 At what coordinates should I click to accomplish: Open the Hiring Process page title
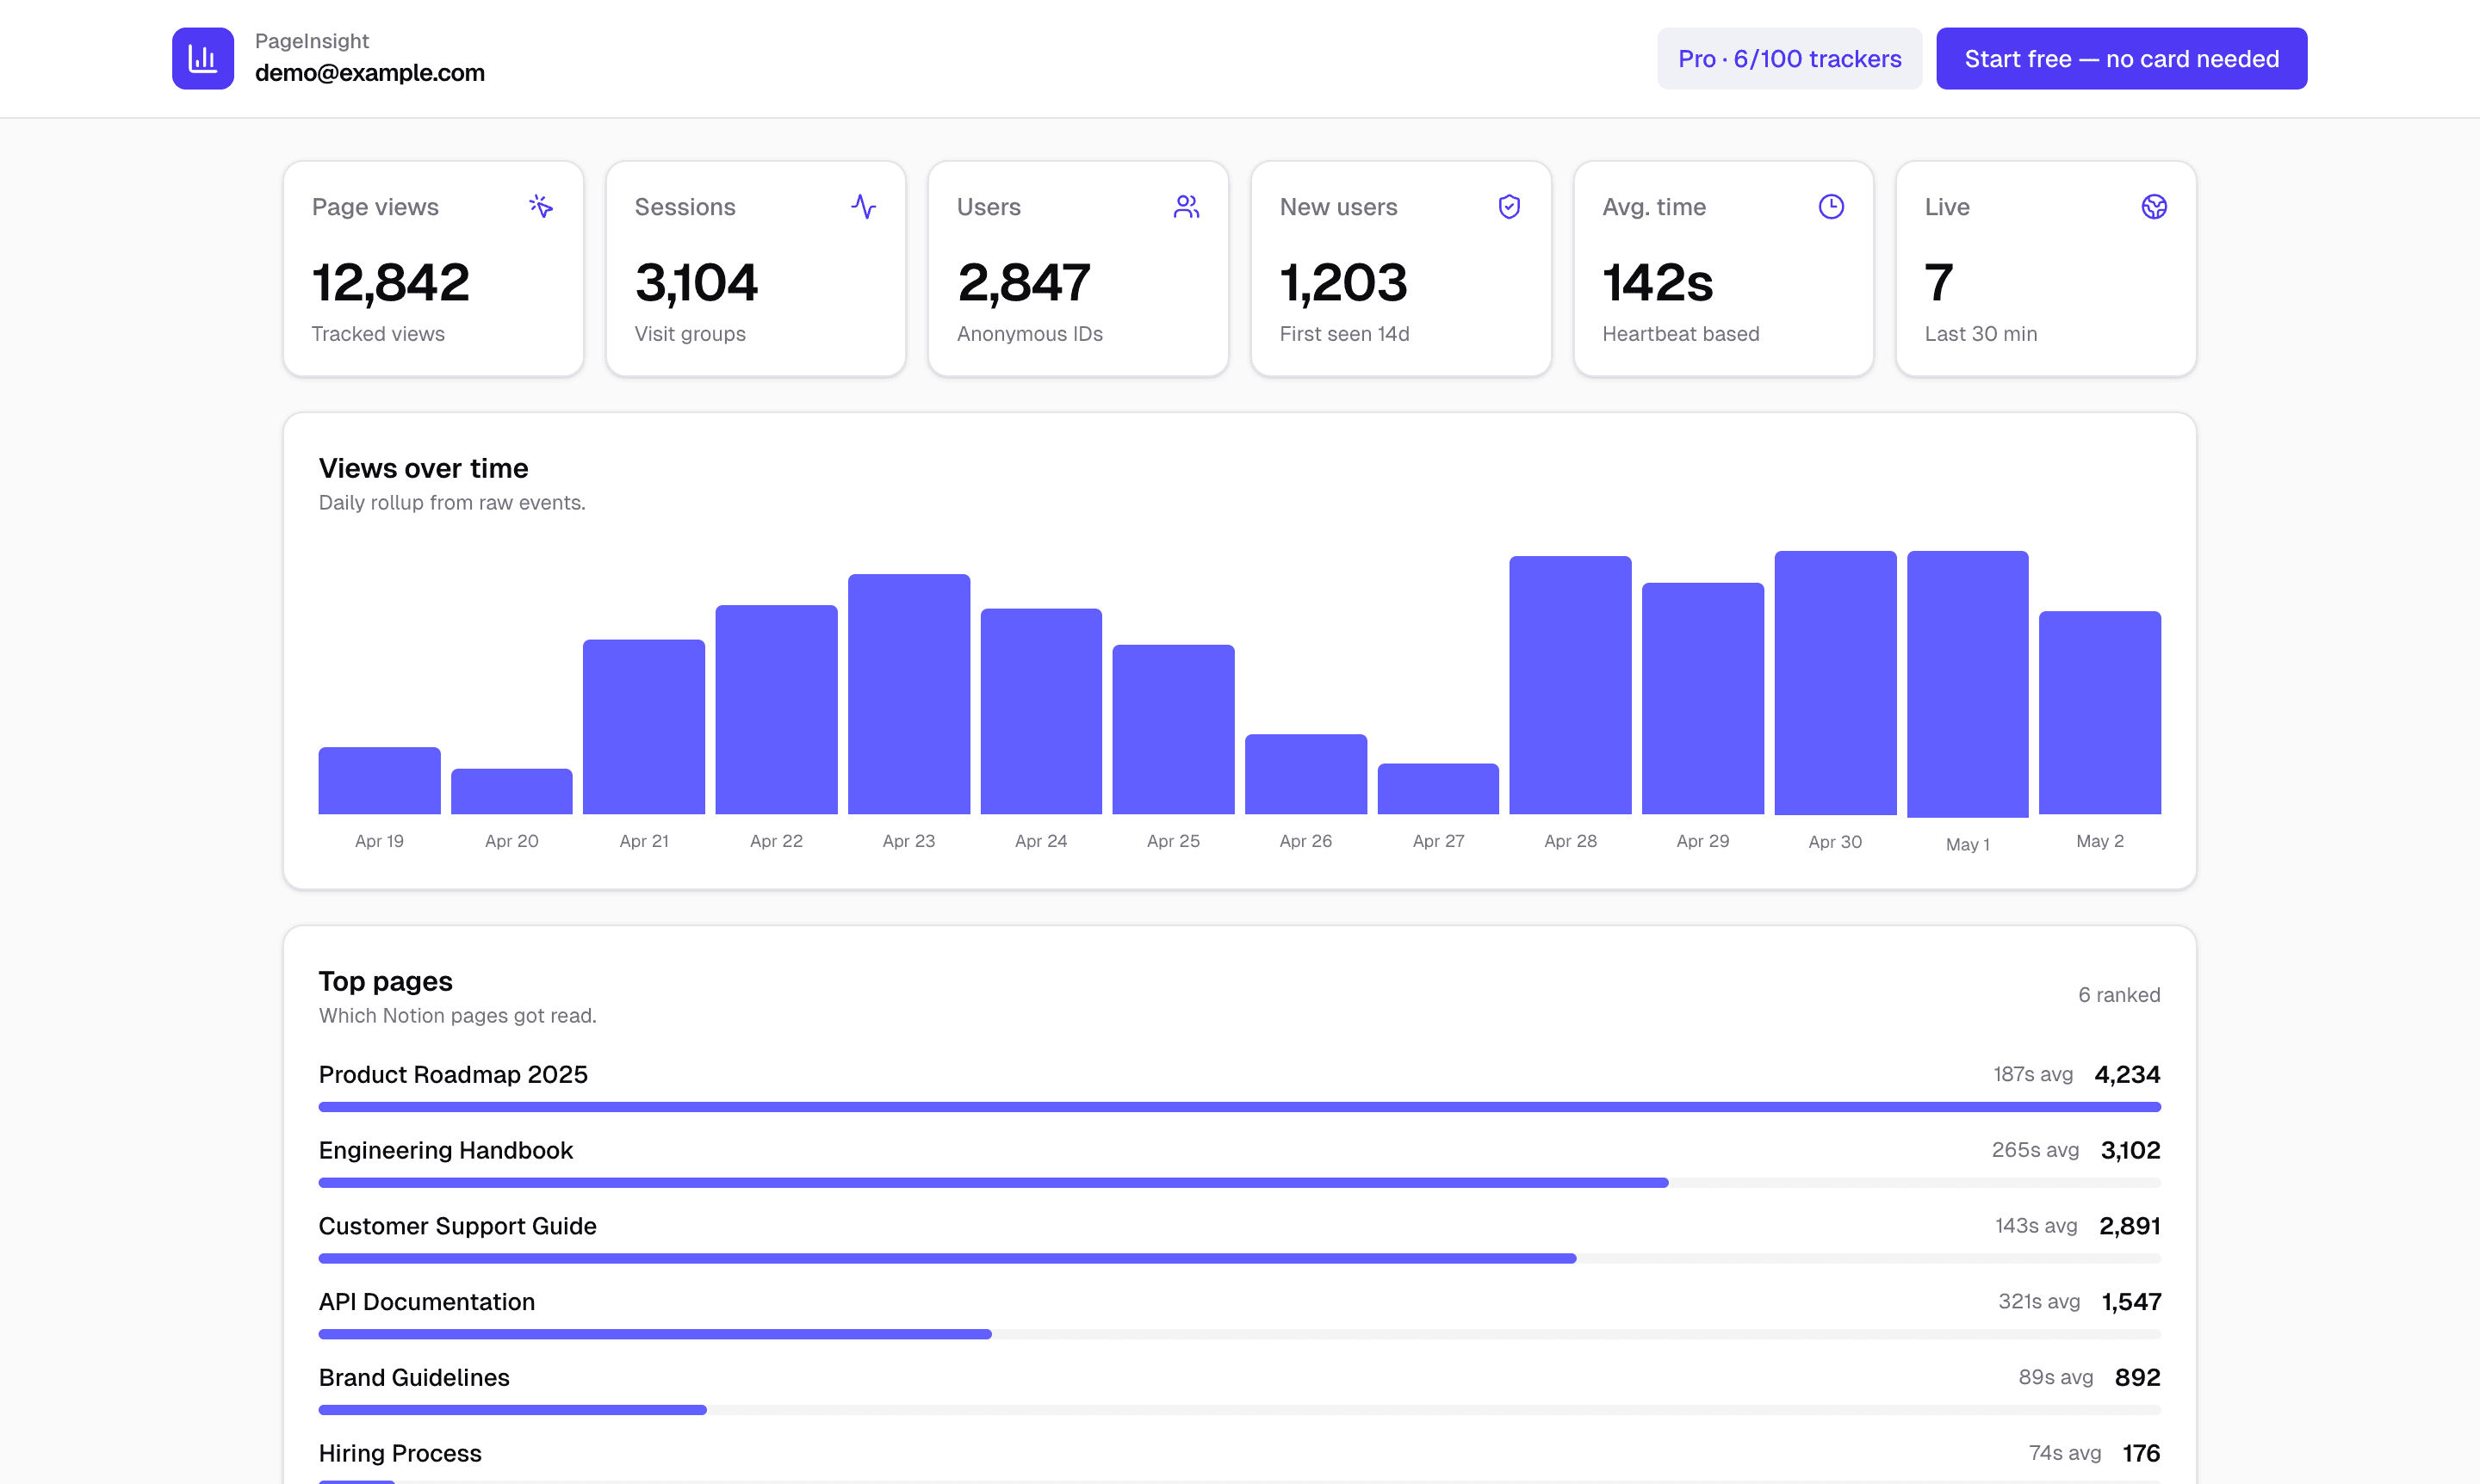pyautogui.click(x=400, y=1453)
